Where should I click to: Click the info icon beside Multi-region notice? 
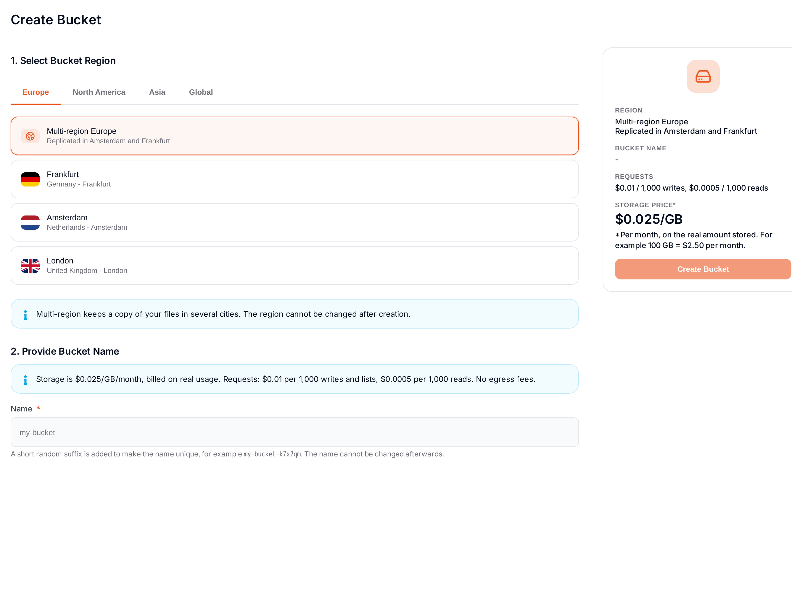click(x=25, y=314)
